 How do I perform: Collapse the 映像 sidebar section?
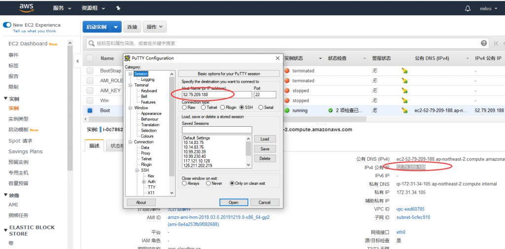[x=5, y=195]
